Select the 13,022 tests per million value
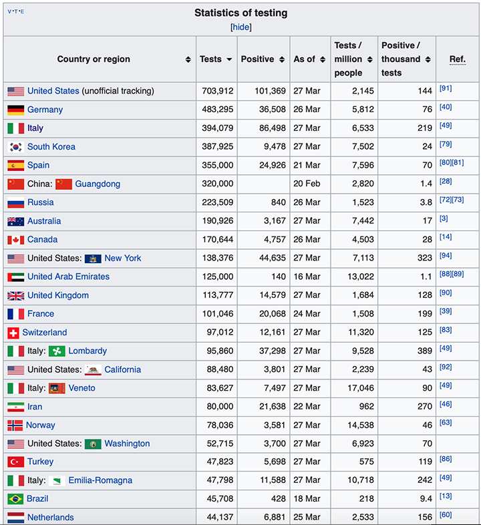 coord(361,277)
